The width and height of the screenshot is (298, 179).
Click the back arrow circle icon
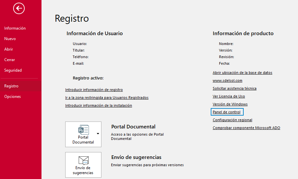click(19, 9)
